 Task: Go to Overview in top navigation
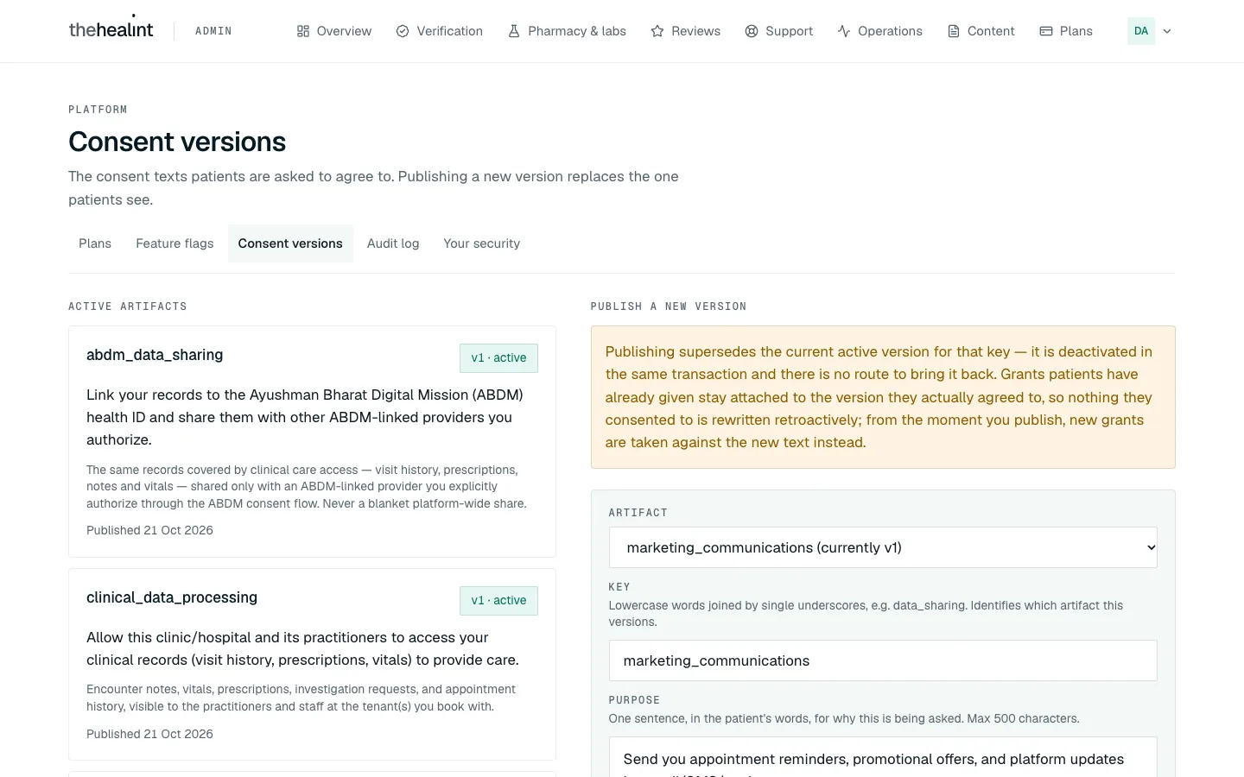(334, 31)
